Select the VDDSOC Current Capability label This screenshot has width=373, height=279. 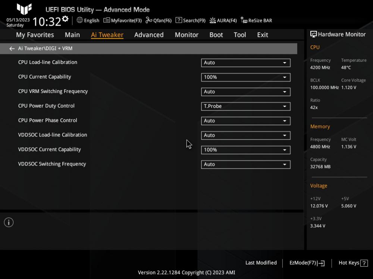[50, 150]
